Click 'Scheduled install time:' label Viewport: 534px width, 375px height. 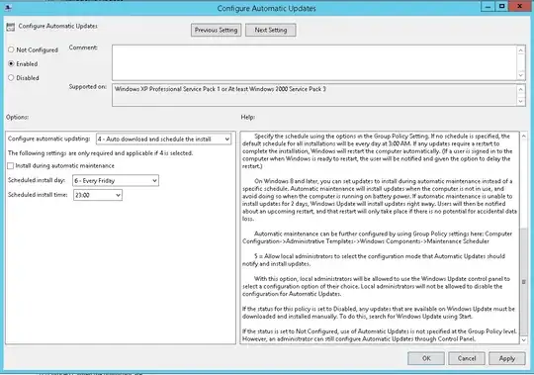[38, 195]
